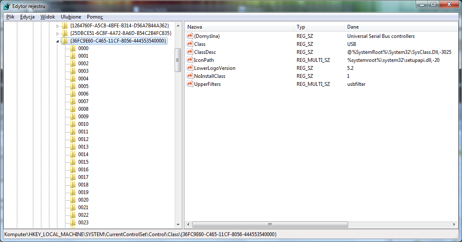Select subkey 0022 in tree
The height and width of the screenshot is (242, 462).
[84, 215]
